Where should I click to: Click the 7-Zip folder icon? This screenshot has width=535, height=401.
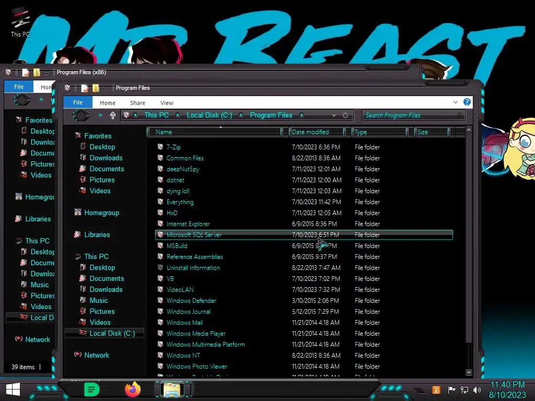(160, 147)
